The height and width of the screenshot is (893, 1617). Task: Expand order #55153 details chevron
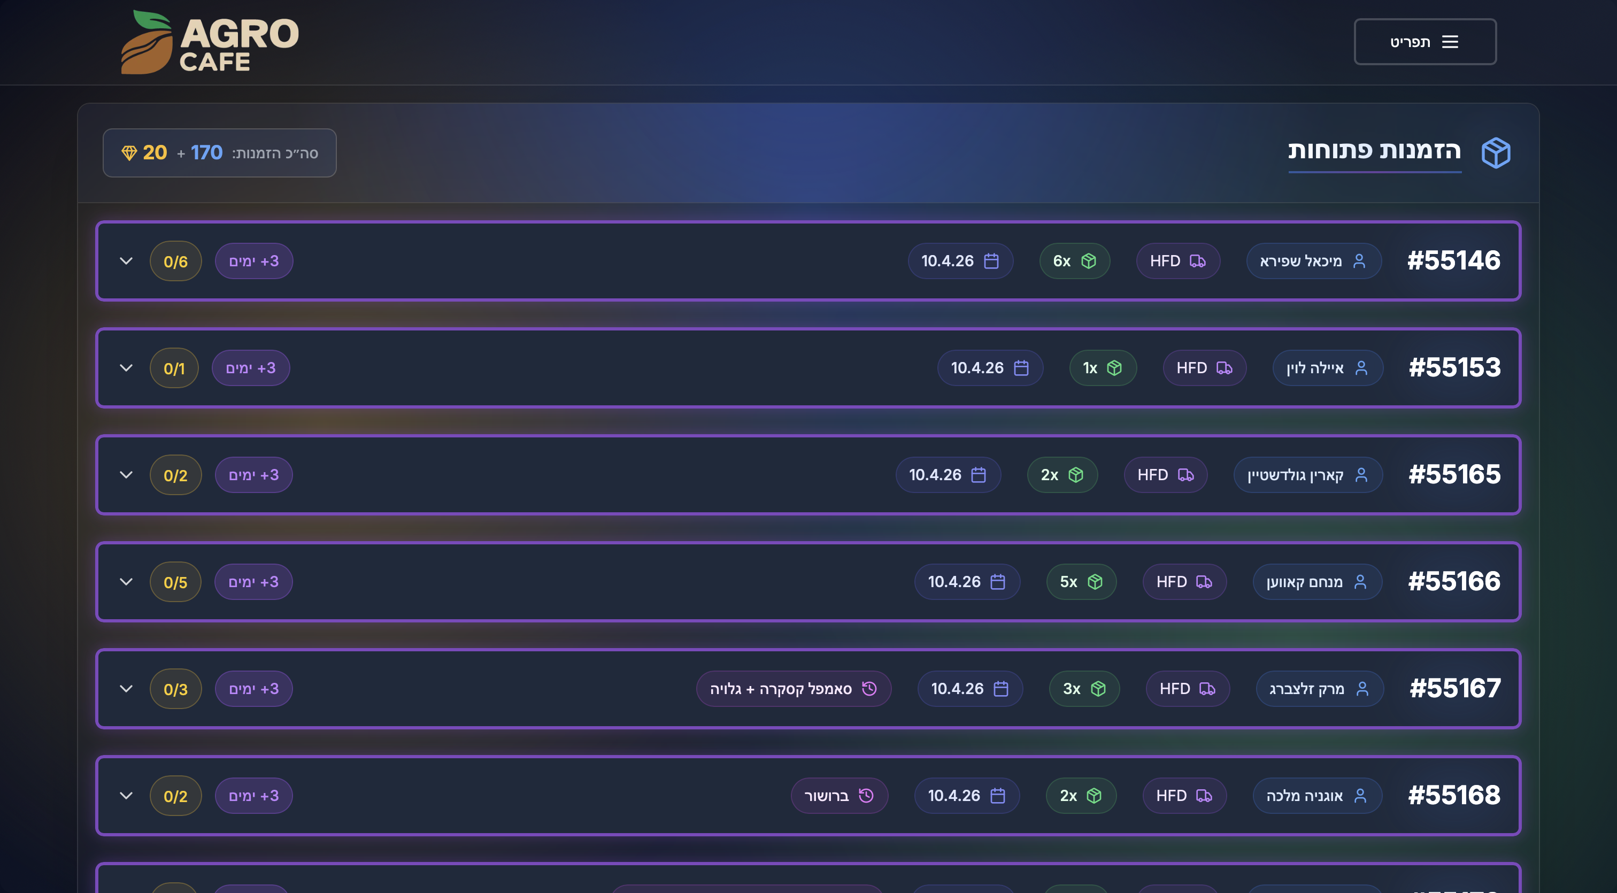[x=126, y=368]
